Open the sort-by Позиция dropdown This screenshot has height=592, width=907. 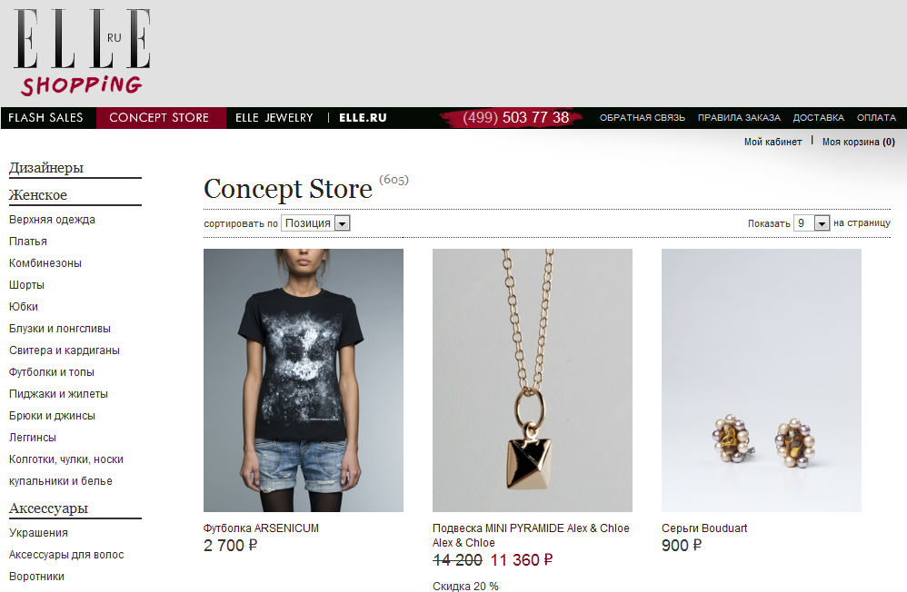coord(315,223)
